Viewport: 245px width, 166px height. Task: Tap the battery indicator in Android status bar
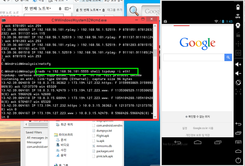pyautogui.click(x=223, y=21)
